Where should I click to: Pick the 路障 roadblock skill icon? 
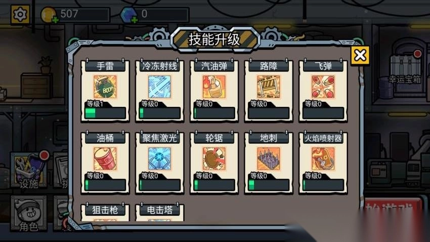(x=269, y=87)
